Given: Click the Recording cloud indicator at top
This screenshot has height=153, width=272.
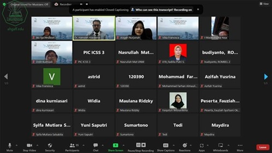Looking at the screenshot, I should point(63,4).
